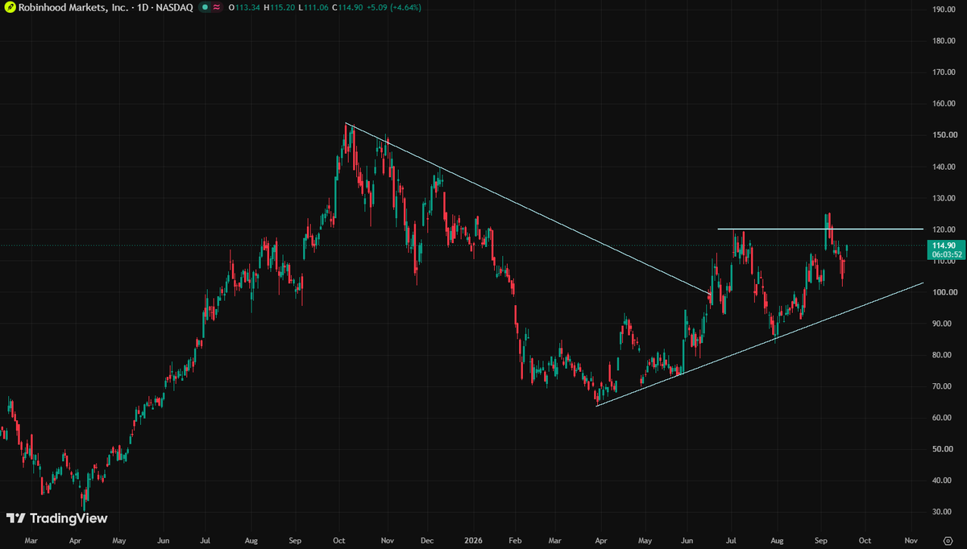This screenshot has width=967, height=549.
Task: Click the green 114.90 current price tag
Action: click(x=946, y=245)
